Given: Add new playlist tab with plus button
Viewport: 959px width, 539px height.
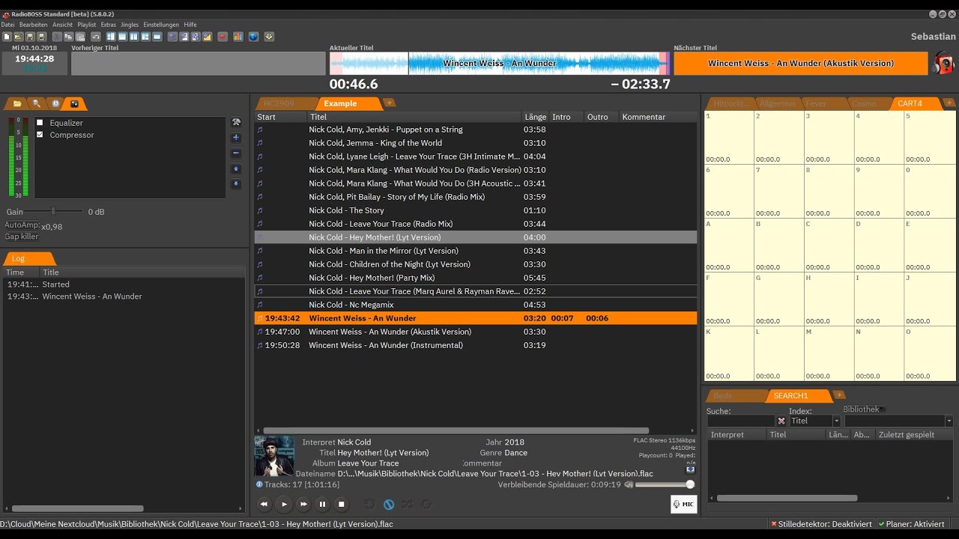Looking at the screenshot, I should coord(389,103).
